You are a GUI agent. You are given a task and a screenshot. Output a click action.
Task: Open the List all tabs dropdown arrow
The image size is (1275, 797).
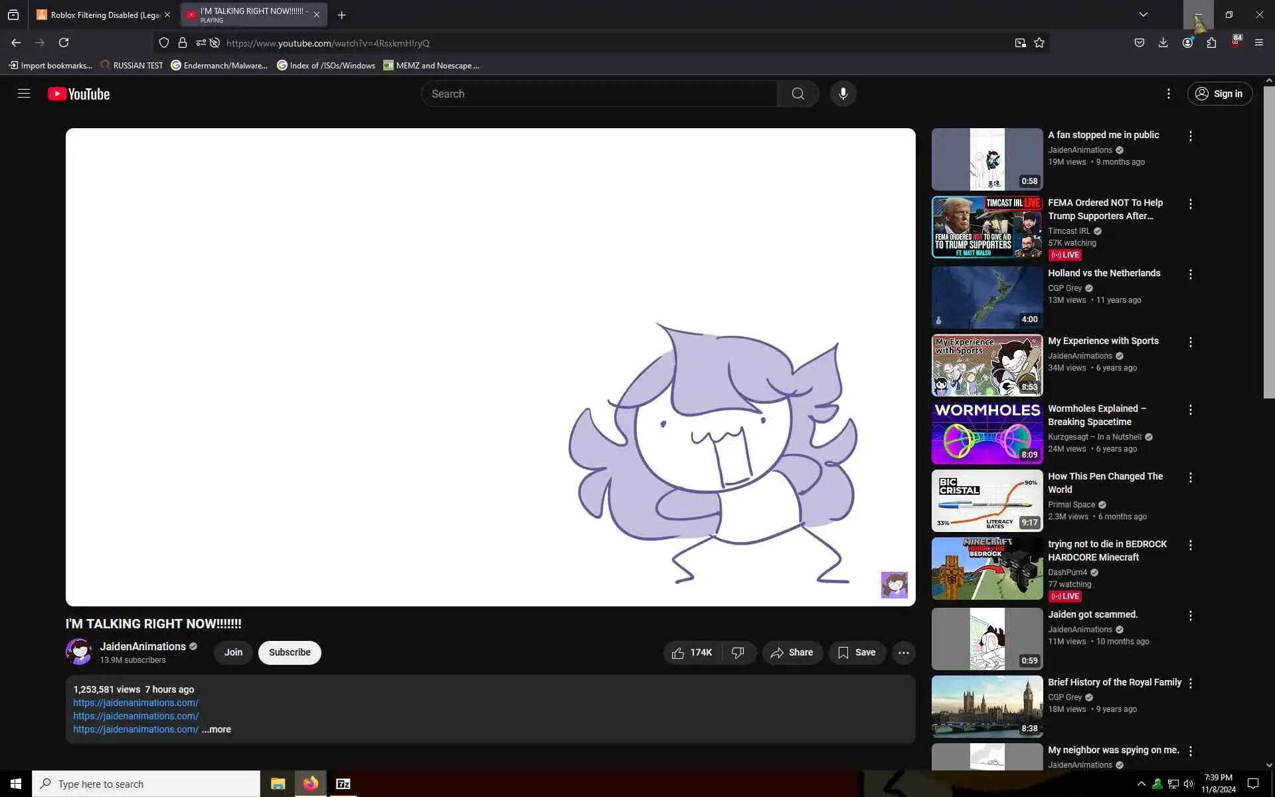point(1143,15)
